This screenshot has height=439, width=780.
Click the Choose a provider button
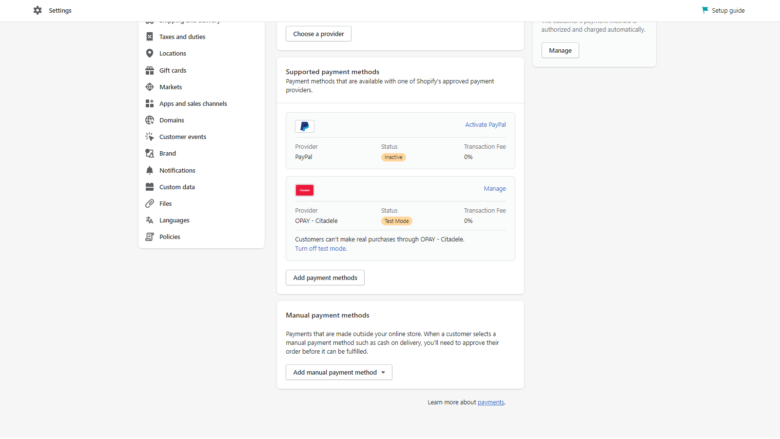point(318,34)
